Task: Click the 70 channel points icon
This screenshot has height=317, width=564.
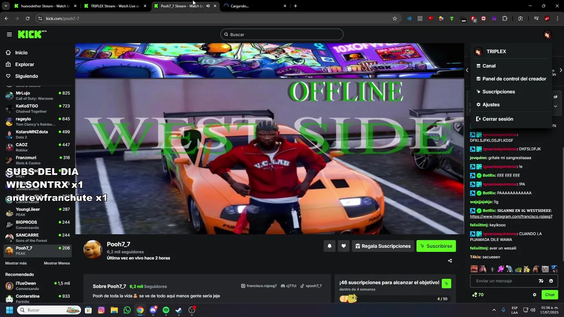Action: click(x=478, y=295)
